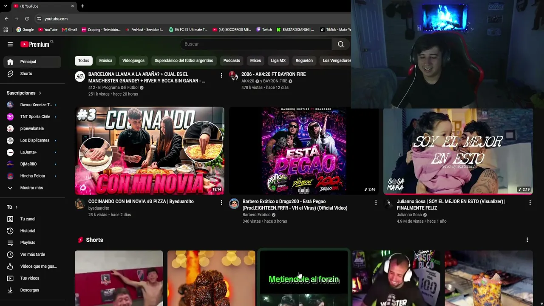
Task: Click the search magnifier button
Action: (x=340, y=44)
